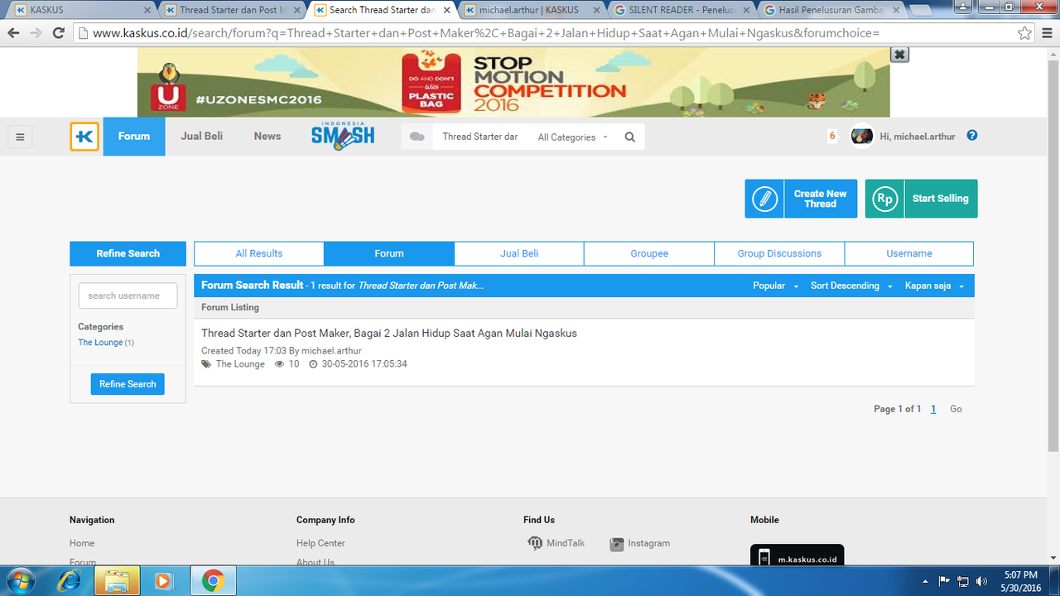This screenshot has width=1060, height=596.
Task: Click the Start Selling button
Action: [x=921, y=199]
